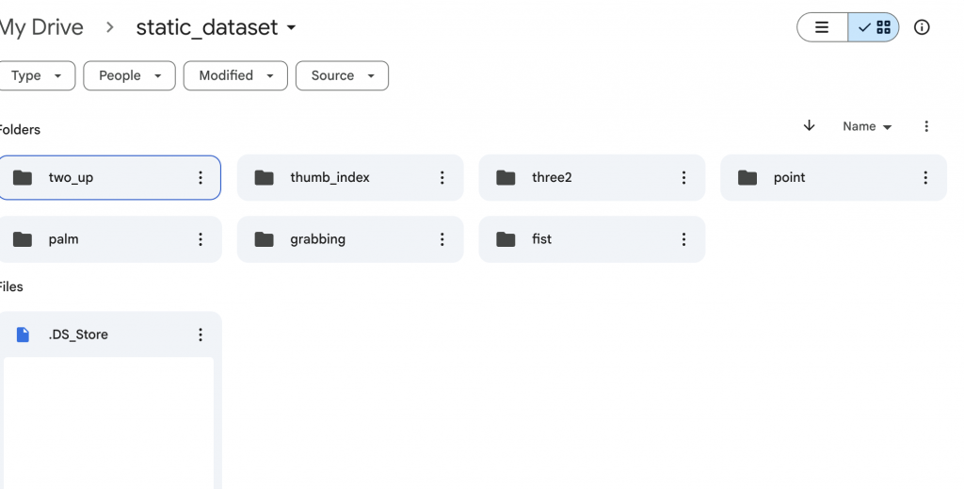Select the fist folder

click(592, 239)
